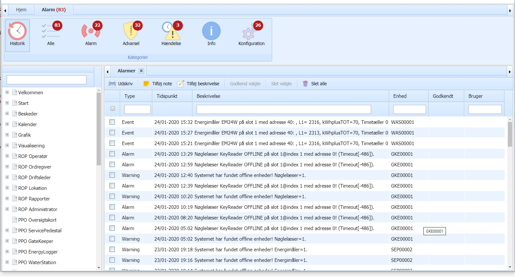Click the Start page icon in tree
Screen dimensions: 515x277
click(x=14, y=103)
